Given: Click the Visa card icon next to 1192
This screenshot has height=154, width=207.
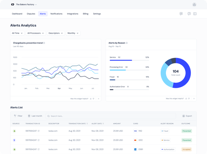Looking at the screenshot, I should (x=135, y=131).
